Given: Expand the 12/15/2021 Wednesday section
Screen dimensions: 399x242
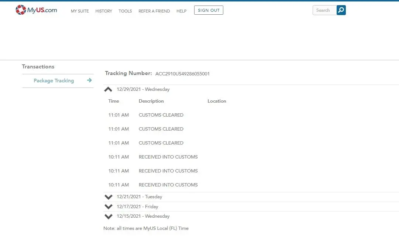Looking at the screenshot, I should click(x=109, y=216).
